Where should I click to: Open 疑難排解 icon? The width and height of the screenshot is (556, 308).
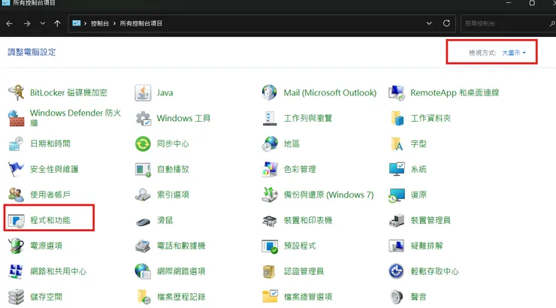(397, 246)
